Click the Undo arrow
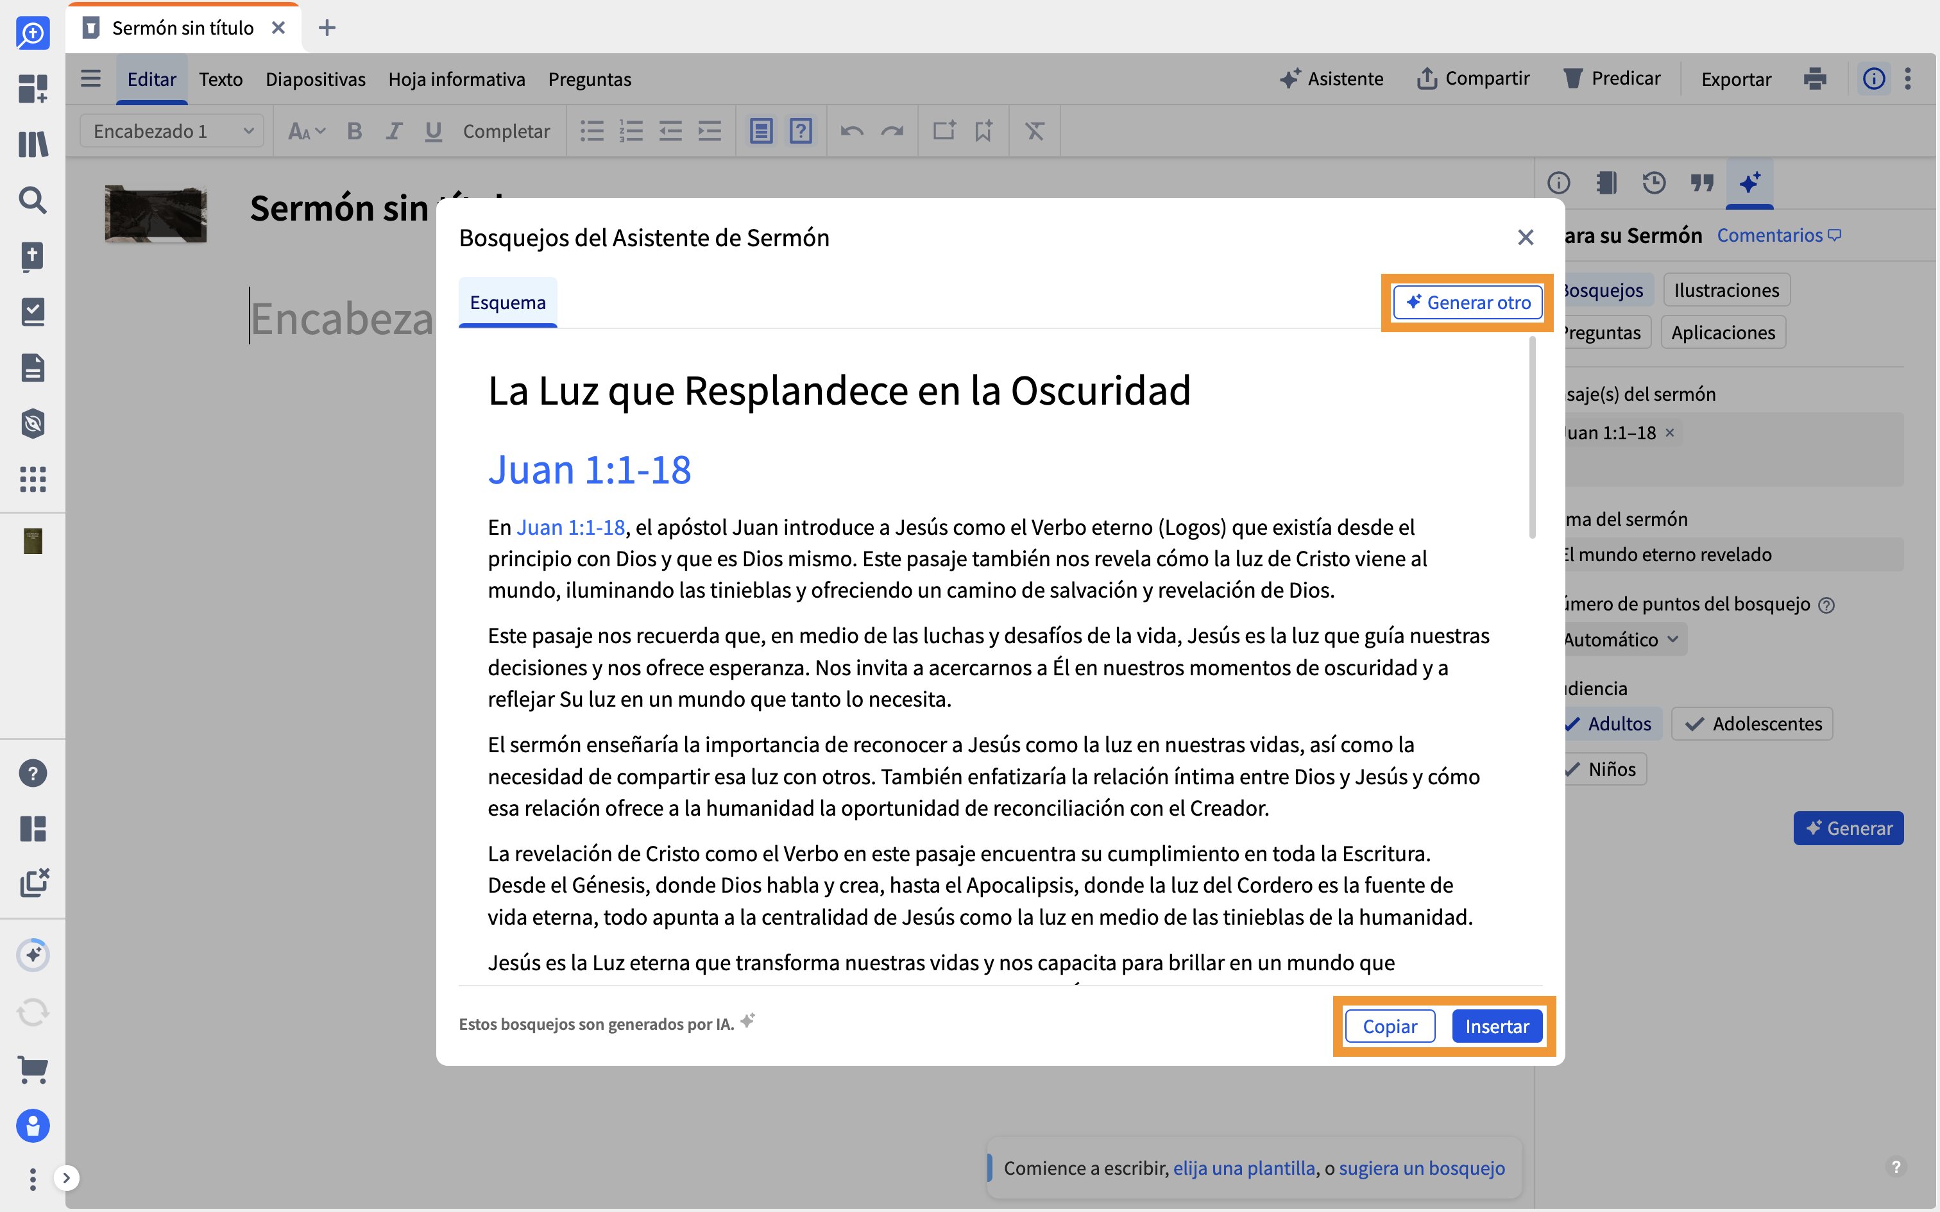The width and height of the screenshot is (1940, 1212). 852,131
